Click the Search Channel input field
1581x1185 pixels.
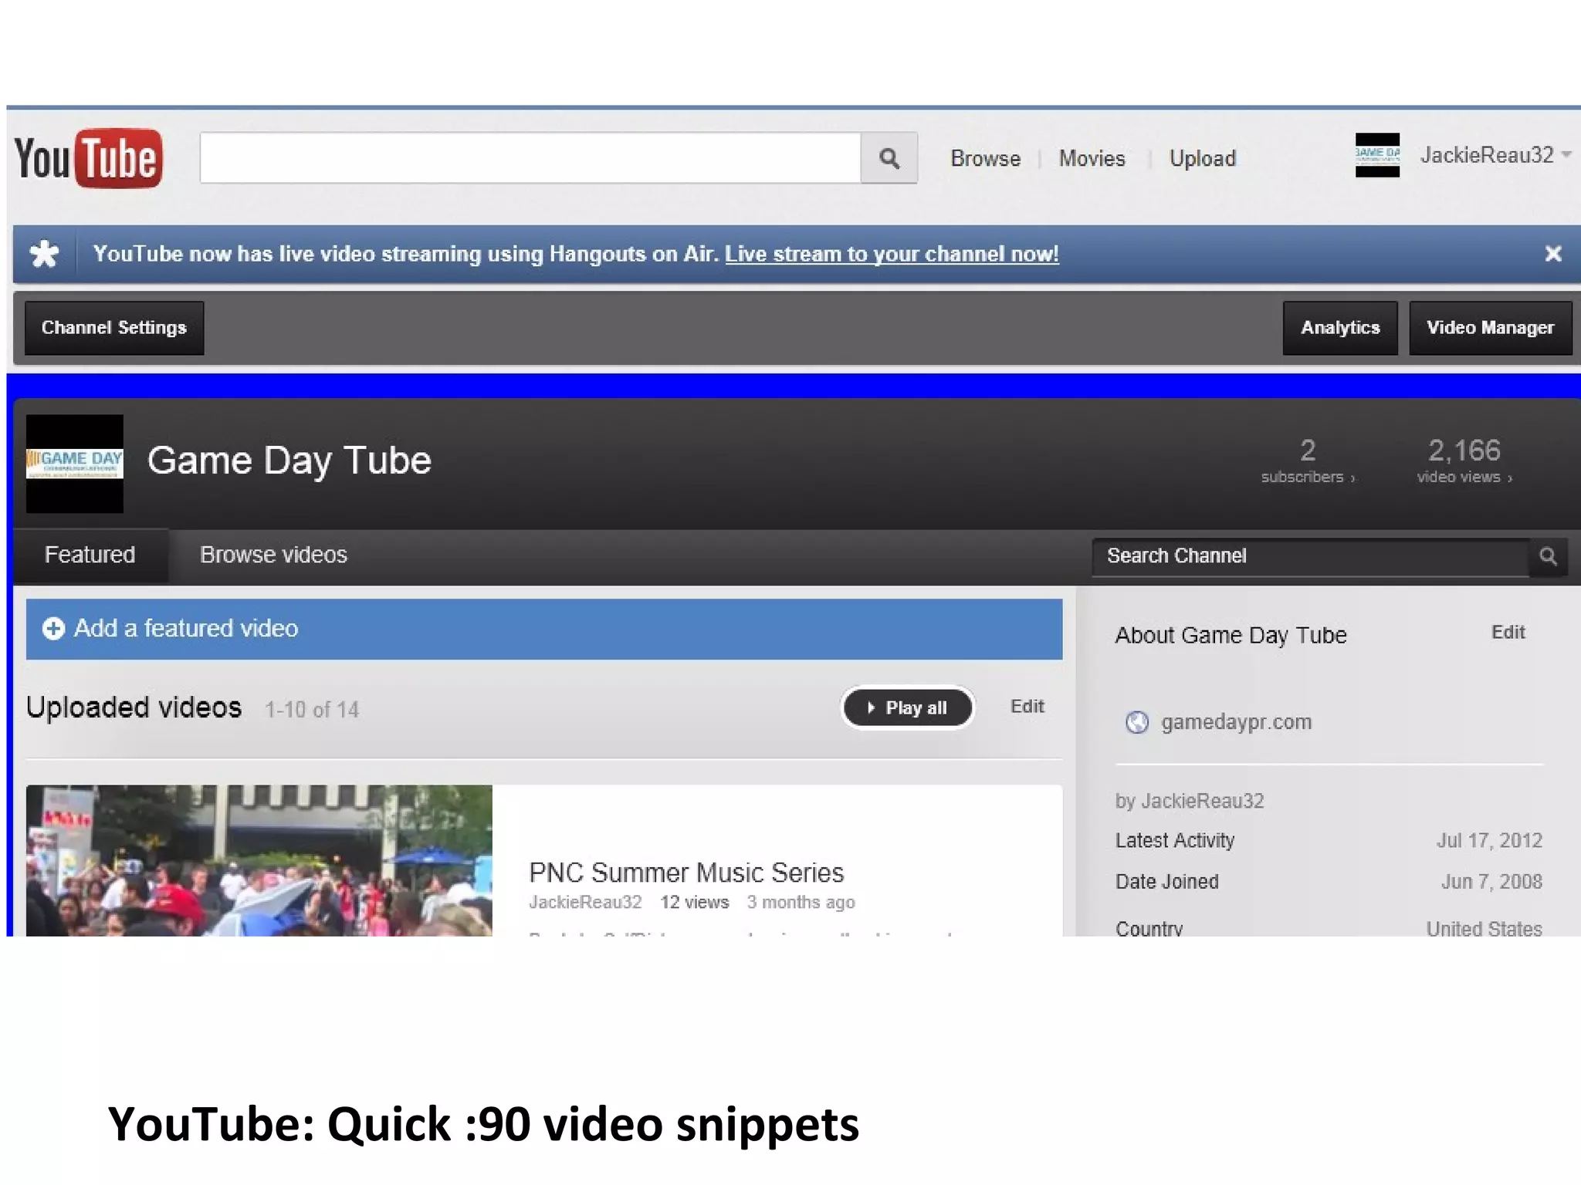click(1310, 556)
